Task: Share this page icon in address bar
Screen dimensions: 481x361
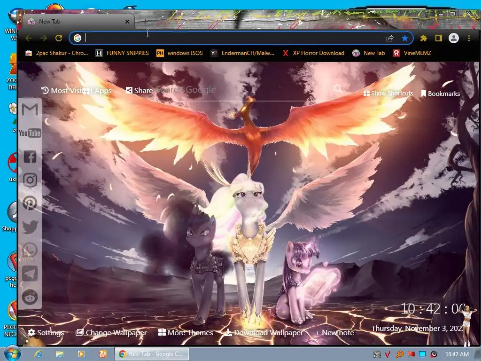Action: click(390, 38)
